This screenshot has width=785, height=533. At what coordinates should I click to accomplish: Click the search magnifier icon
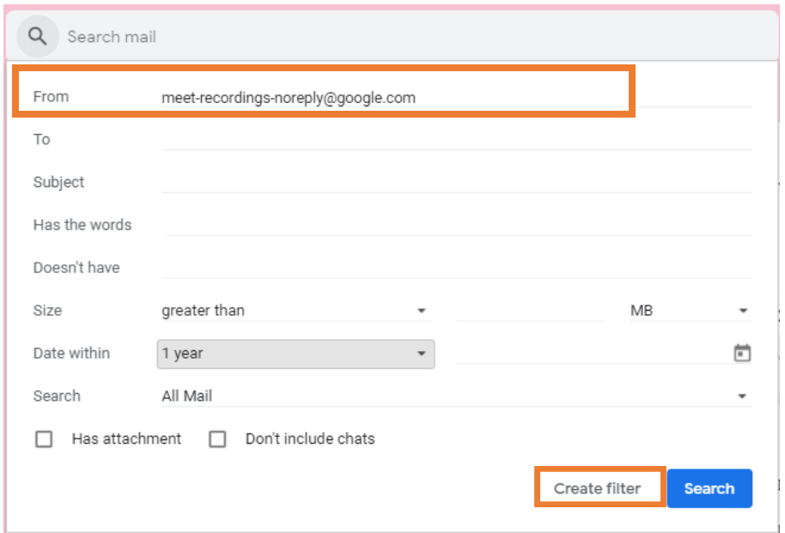(38, 35)
